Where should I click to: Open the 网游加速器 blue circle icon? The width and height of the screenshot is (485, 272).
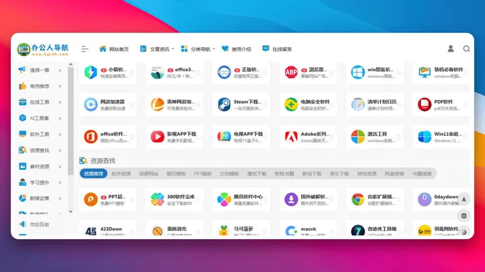pos(91,104)
